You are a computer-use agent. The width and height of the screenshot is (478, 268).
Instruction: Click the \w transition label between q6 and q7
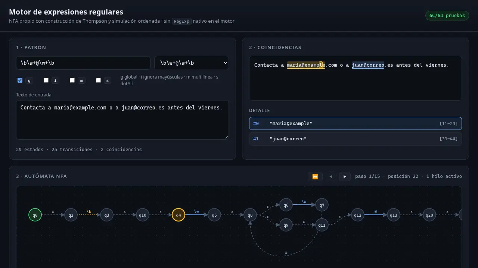pyautogui.click(x=304, y=201)
